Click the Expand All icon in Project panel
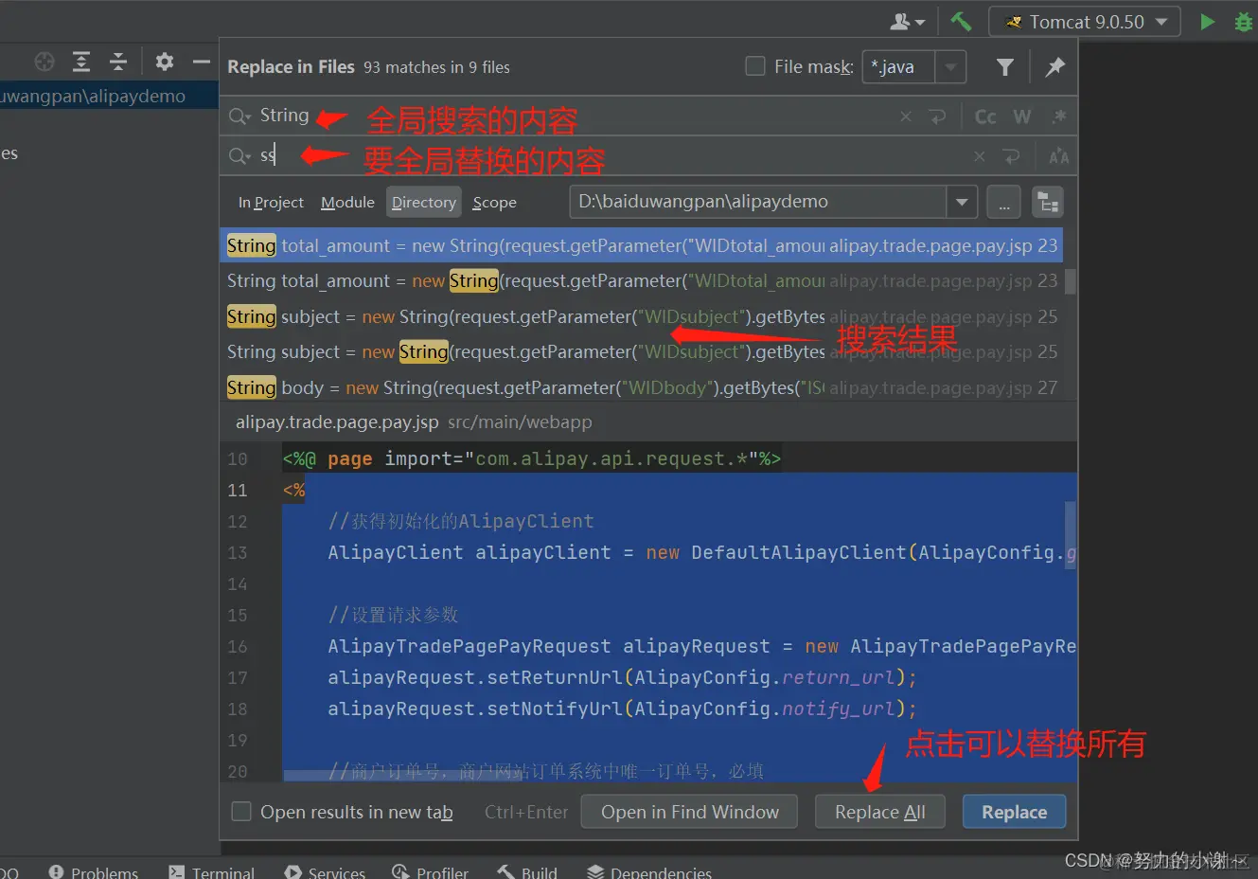 click(81, 62)
